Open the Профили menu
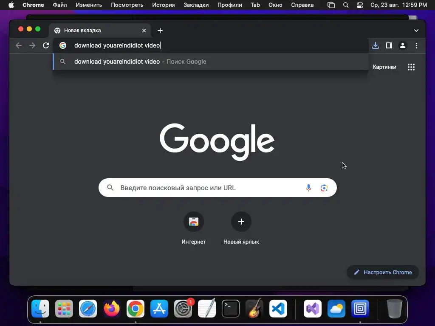 [x=230, y=5]
